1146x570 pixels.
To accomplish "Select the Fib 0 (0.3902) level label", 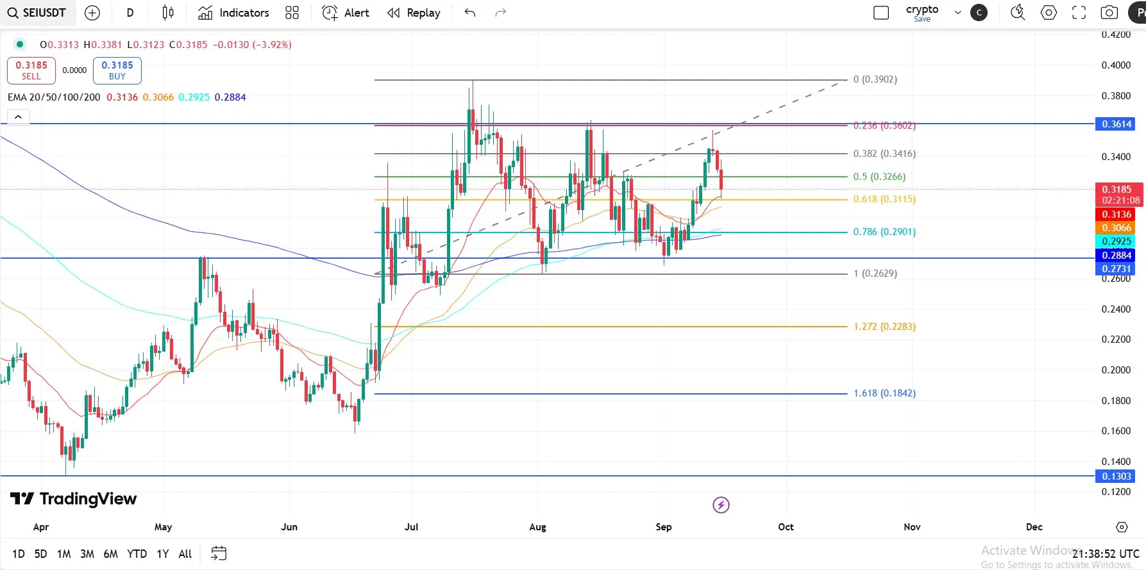I will click(875, 79).
